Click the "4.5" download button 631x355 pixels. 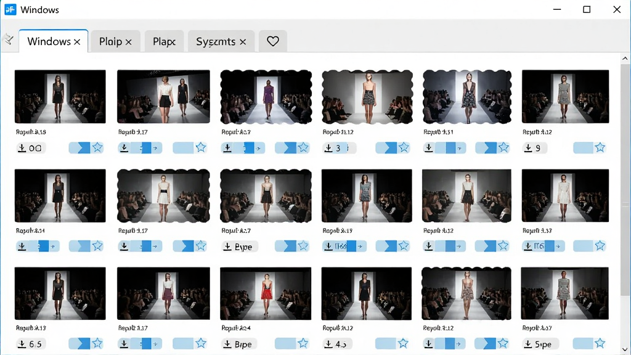click(337, 344)
